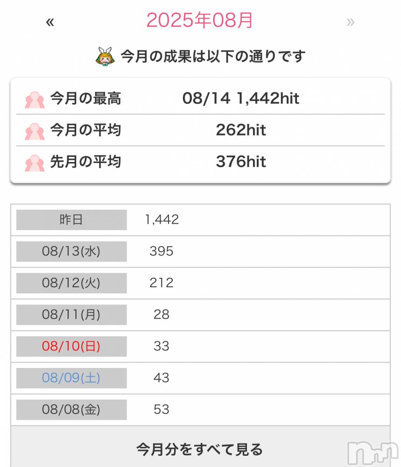Click the 376hit last month average
401x467 pixels.
pyautogui.click(x=240, y=162)
